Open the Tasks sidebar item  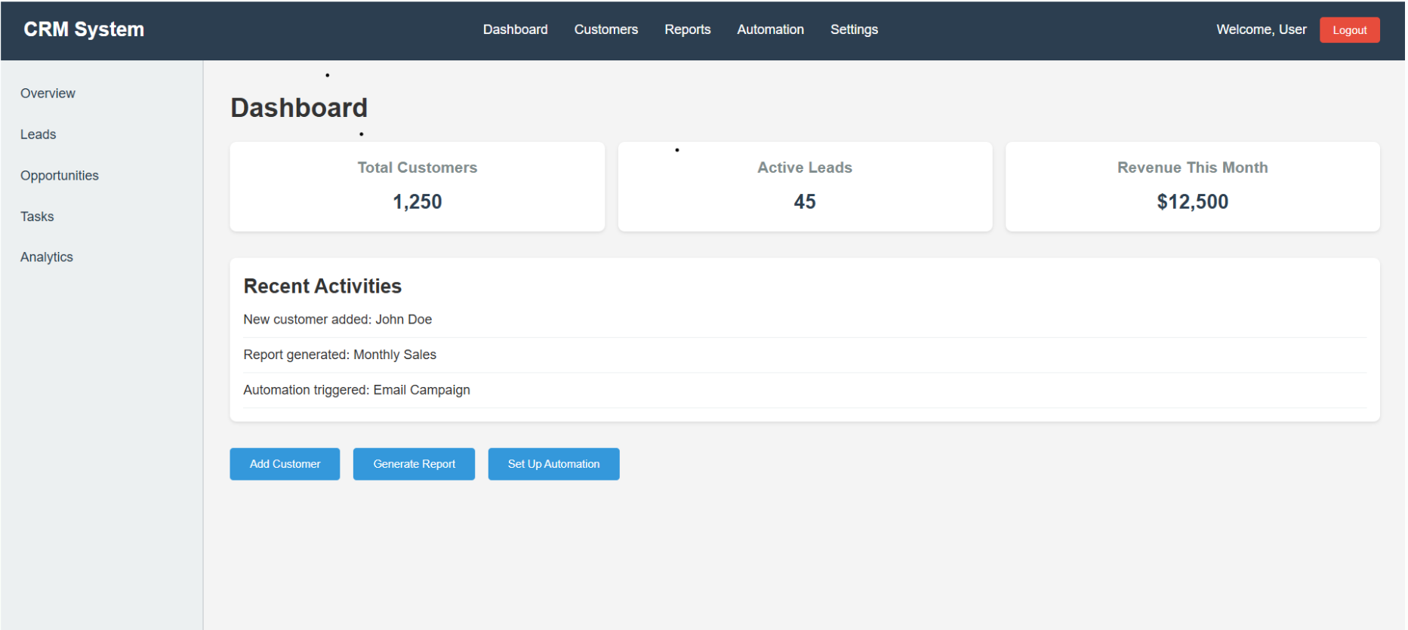(x=37, y=217)
